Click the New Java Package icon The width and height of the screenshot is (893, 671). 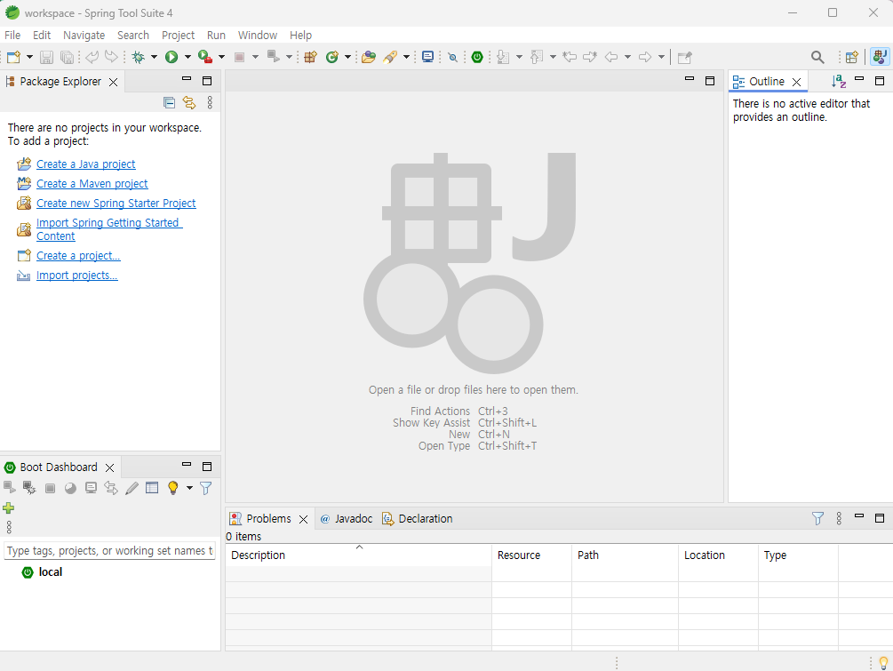(x=310, y=57)
